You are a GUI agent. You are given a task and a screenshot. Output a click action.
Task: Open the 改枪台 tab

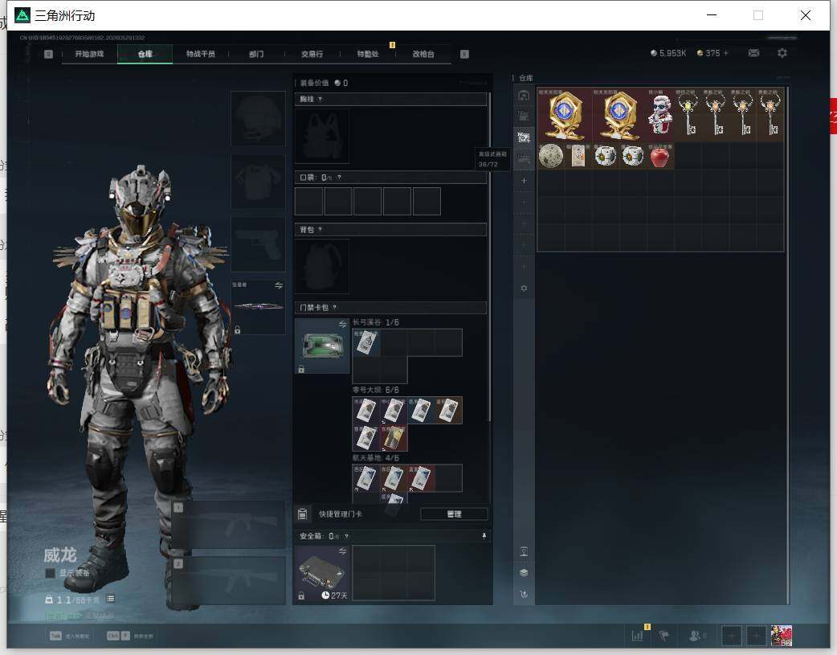click(423, 54)
